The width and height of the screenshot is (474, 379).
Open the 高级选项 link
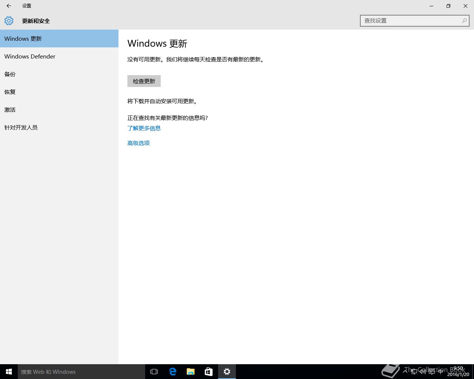138,143
